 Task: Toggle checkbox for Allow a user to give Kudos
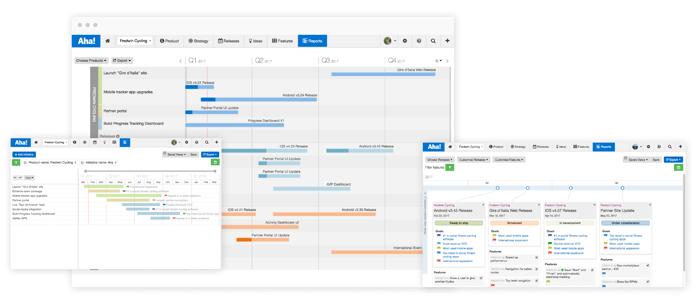point(481,278)
